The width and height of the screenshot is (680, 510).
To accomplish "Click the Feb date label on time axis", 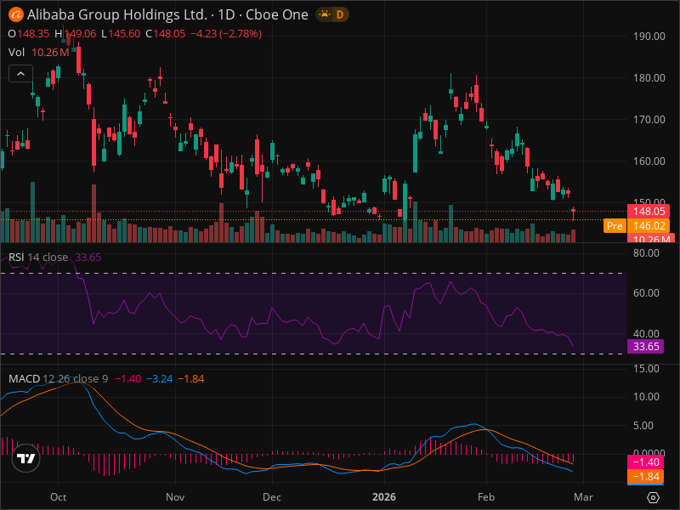I will [485, 497].
